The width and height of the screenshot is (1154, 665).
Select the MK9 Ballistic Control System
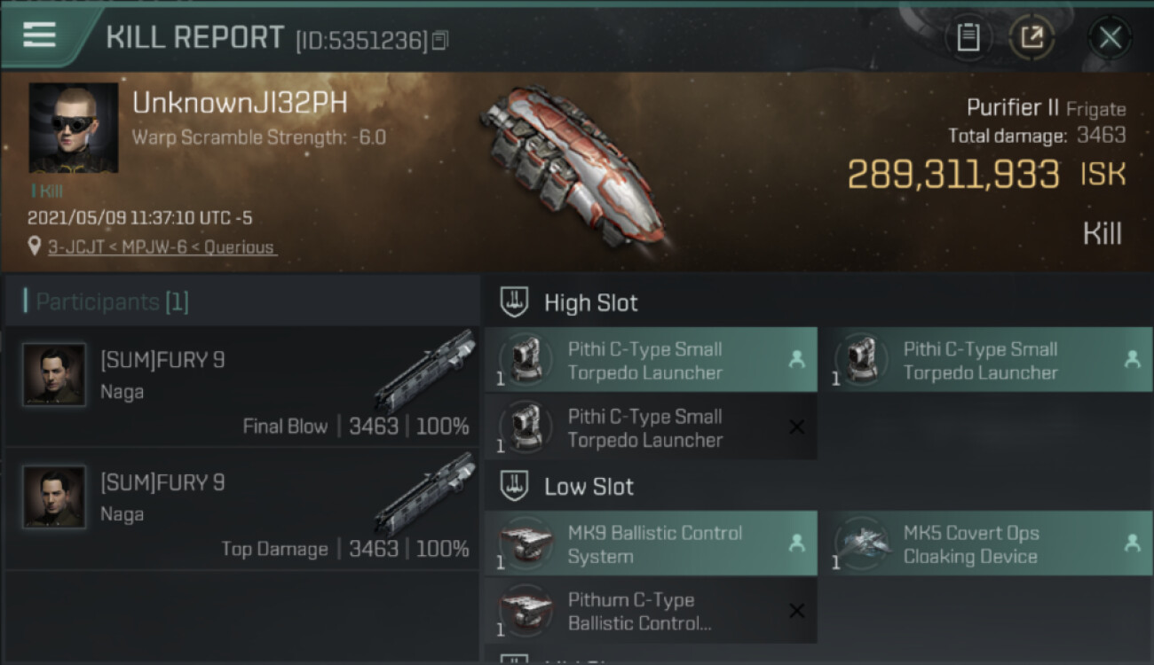click(651, 544)
